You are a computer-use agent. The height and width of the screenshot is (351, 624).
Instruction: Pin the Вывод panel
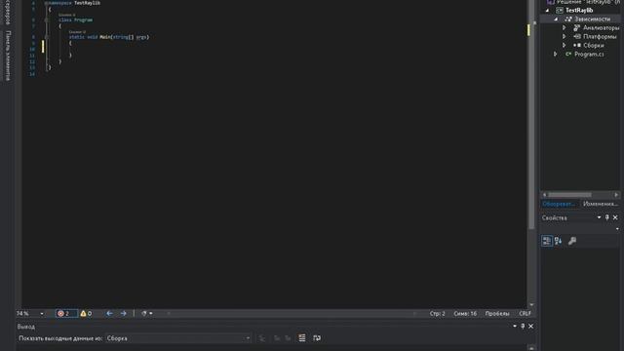[x=523, y=327]
